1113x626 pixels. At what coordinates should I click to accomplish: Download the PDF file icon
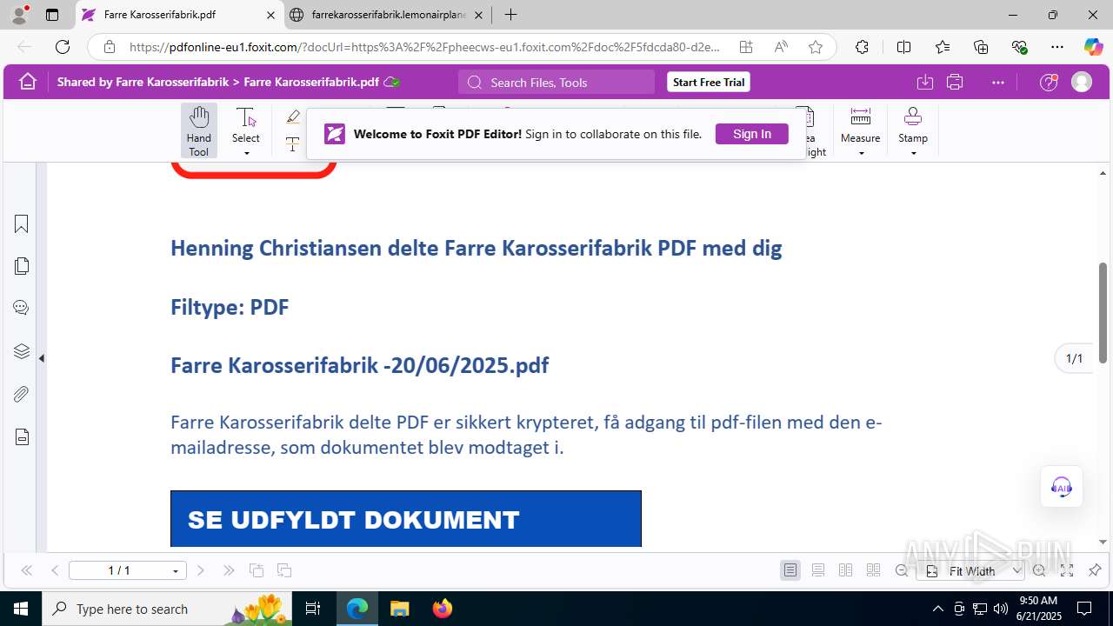point(925,82)
